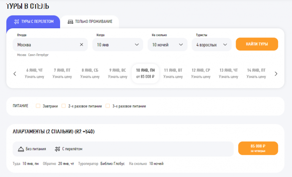Image resolution: width=292 pixels, height=177 pixels.
Task: Select date 12 янв, ср
Action: 201,73
